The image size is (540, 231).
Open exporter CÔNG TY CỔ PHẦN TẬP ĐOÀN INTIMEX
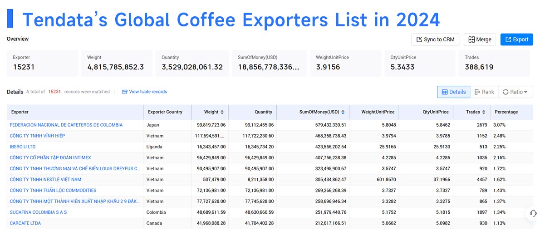[50, 157]
